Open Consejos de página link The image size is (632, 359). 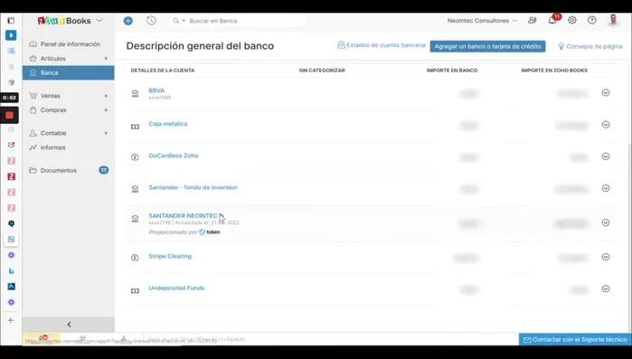(x=590, y=46)
